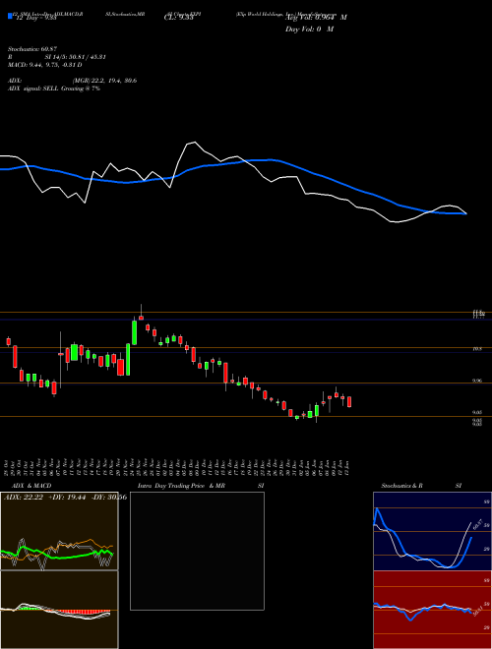
Task: Click the end of the blue SMA line
Action: click(x=465, y=213)
